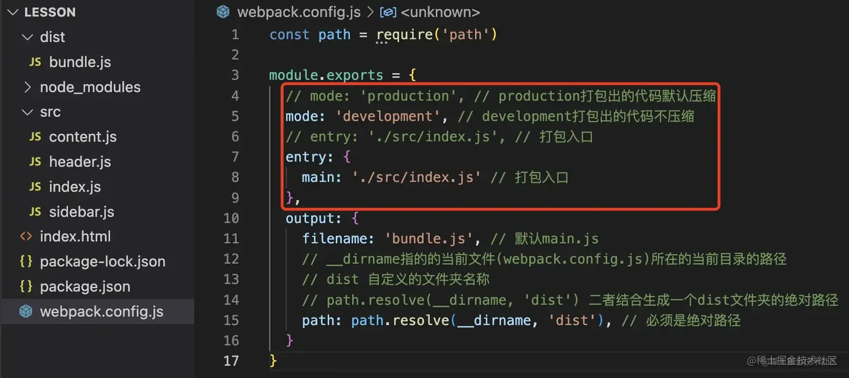Click the webpack cube icon in breadcrumb

pos(223,12)
